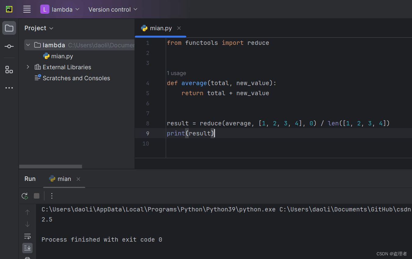
Task: Click the Run panel label
Action: click(30, 179)
